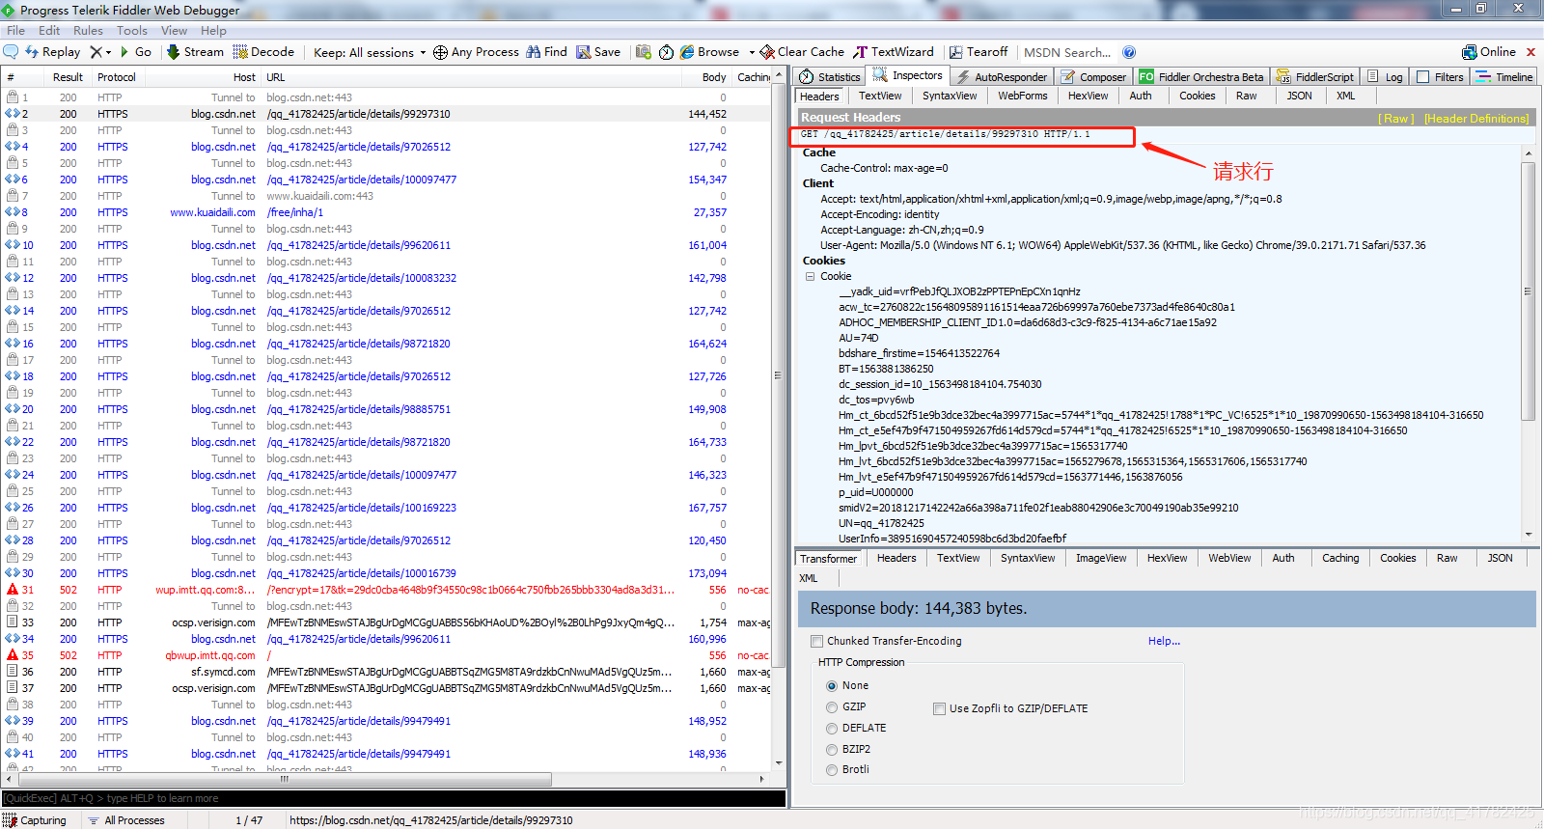Click the MSDN help question icon
1544x830 pixels.
click(1129, 52)
